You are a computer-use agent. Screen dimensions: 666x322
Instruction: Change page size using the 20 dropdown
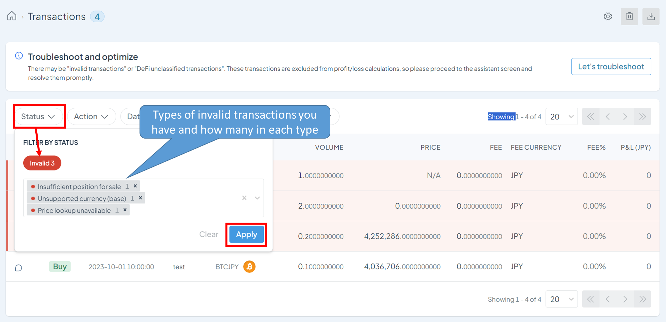point(561,116)
